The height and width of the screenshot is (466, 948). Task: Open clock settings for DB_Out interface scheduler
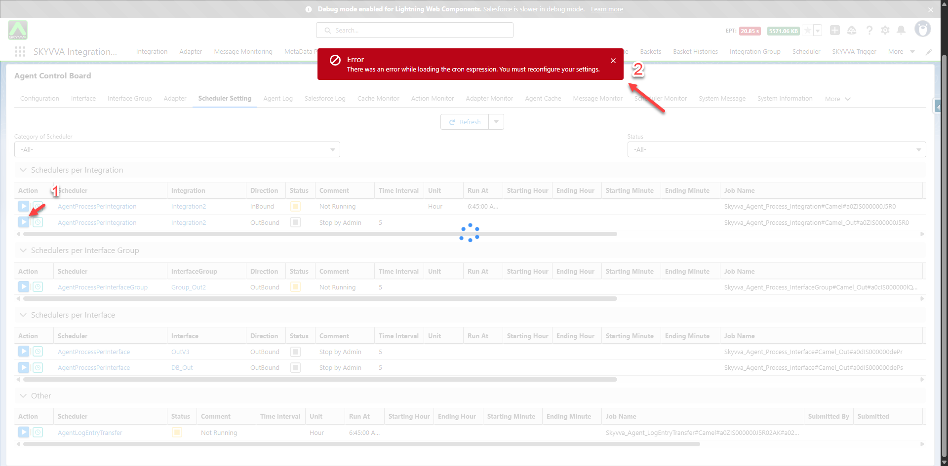click(38, 368)
